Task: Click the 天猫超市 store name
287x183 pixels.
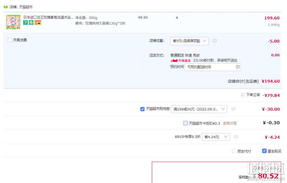Action: [26, 7]
